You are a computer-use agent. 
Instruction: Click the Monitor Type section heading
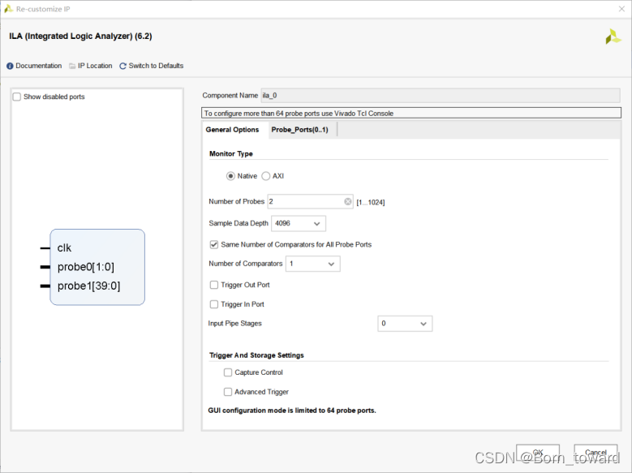pos(231,153)
